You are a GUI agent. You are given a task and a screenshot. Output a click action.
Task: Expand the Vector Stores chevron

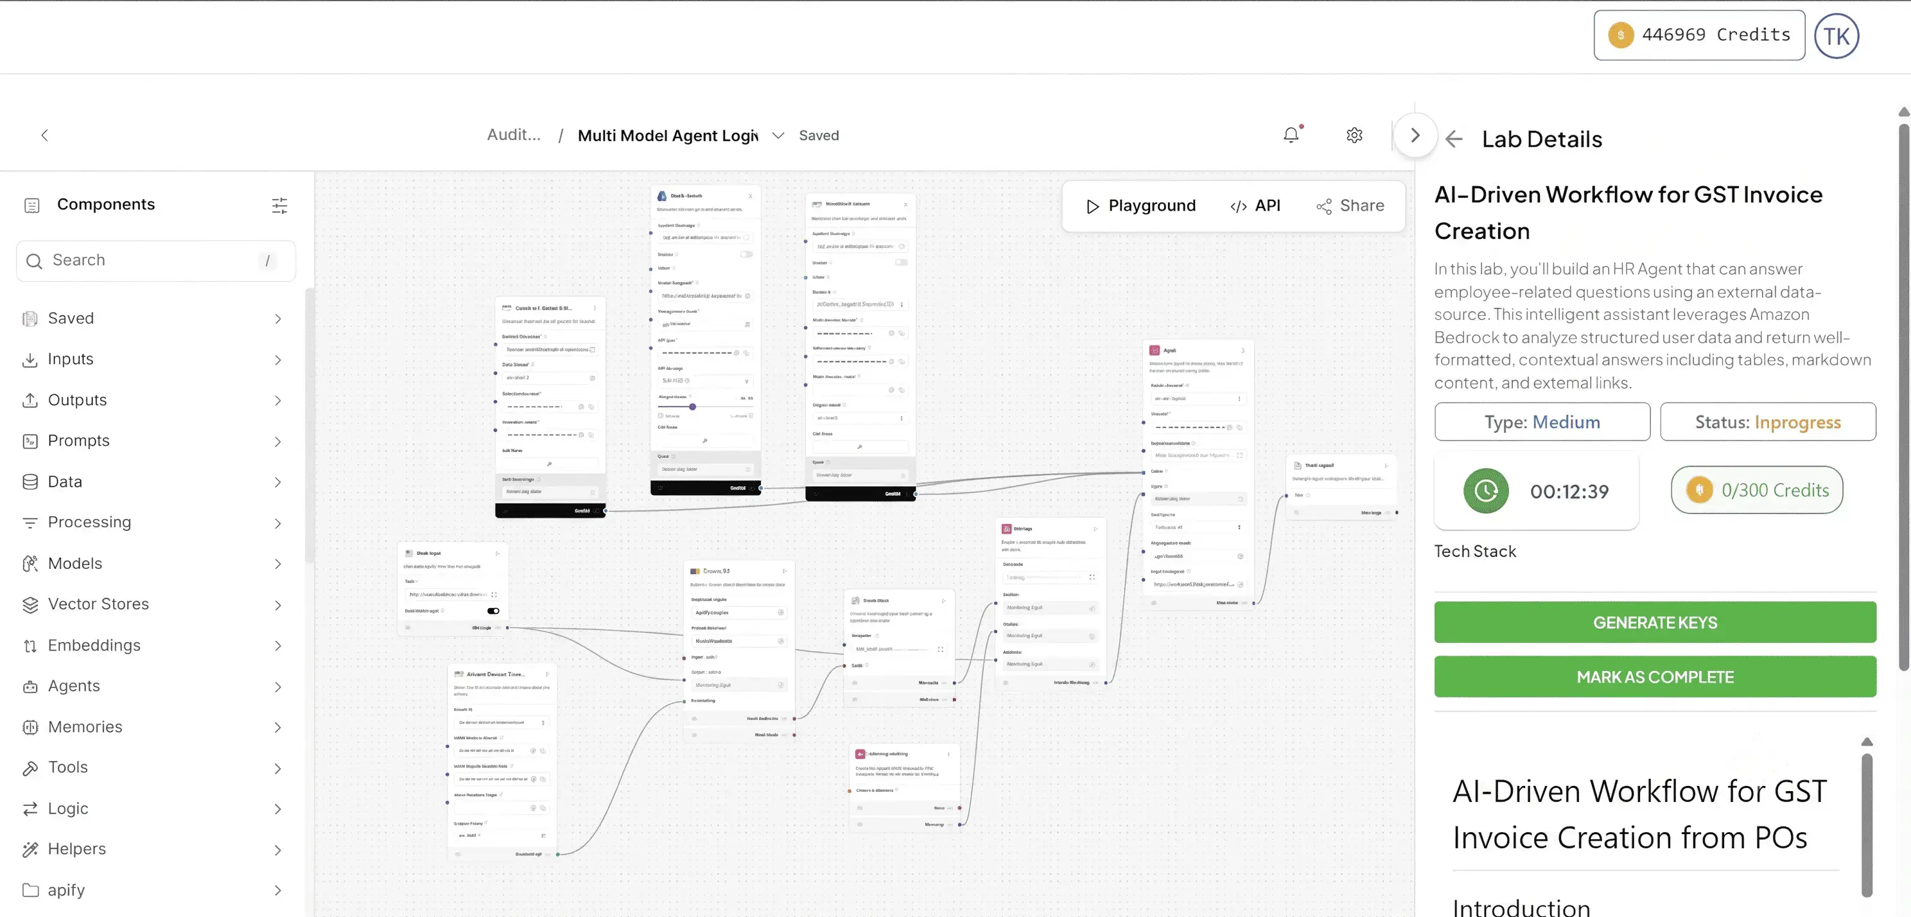coord(277,605)
